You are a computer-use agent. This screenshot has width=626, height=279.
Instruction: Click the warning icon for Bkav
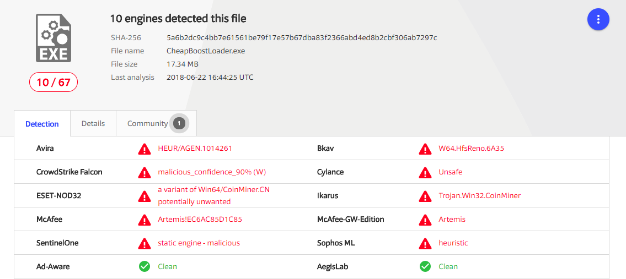tap(425, 149)
